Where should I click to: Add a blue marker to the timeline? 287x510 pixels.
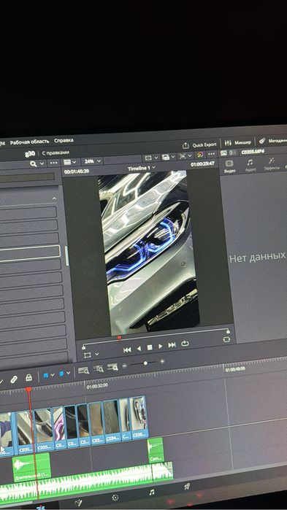point(61,374)
